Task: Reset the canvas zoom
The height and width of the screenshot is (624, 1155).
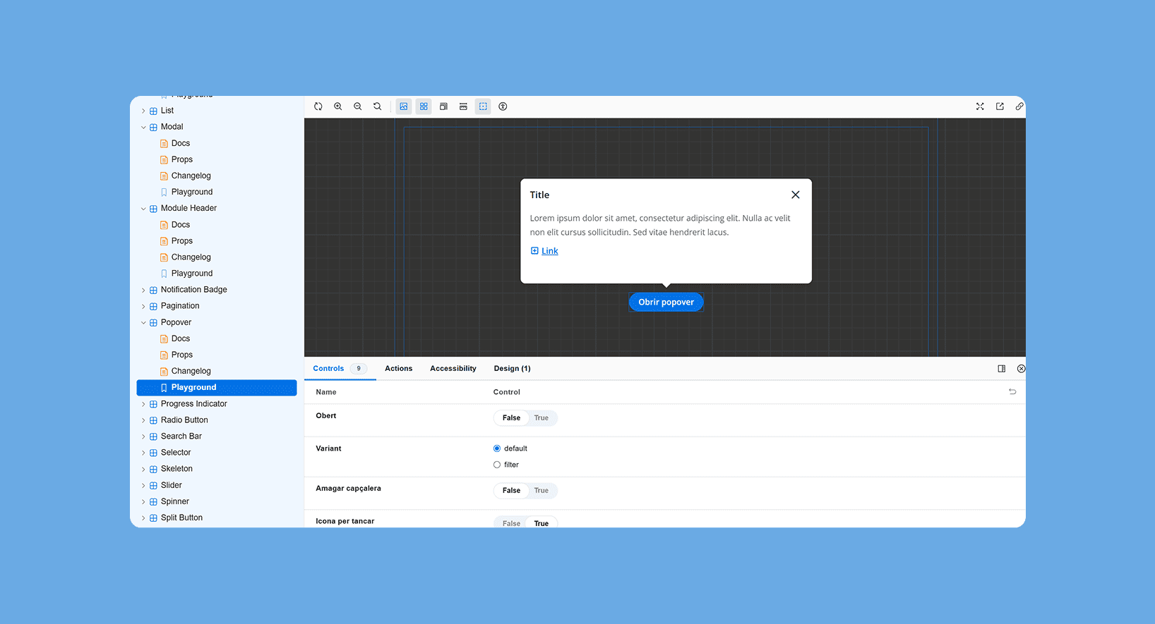Action: pyautogui.click(x=378, y=106)
